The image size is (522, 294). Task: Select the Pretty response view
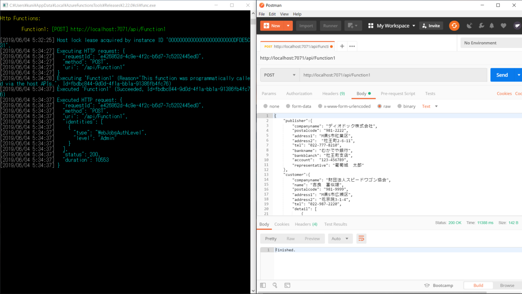[271, 239]
